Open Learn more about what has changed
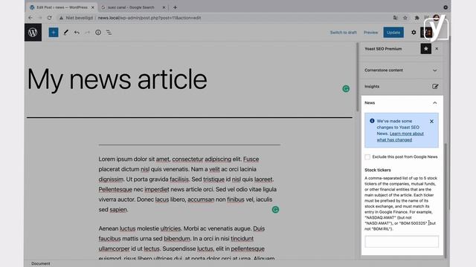476x267 pixels. [x=400, y=136]
